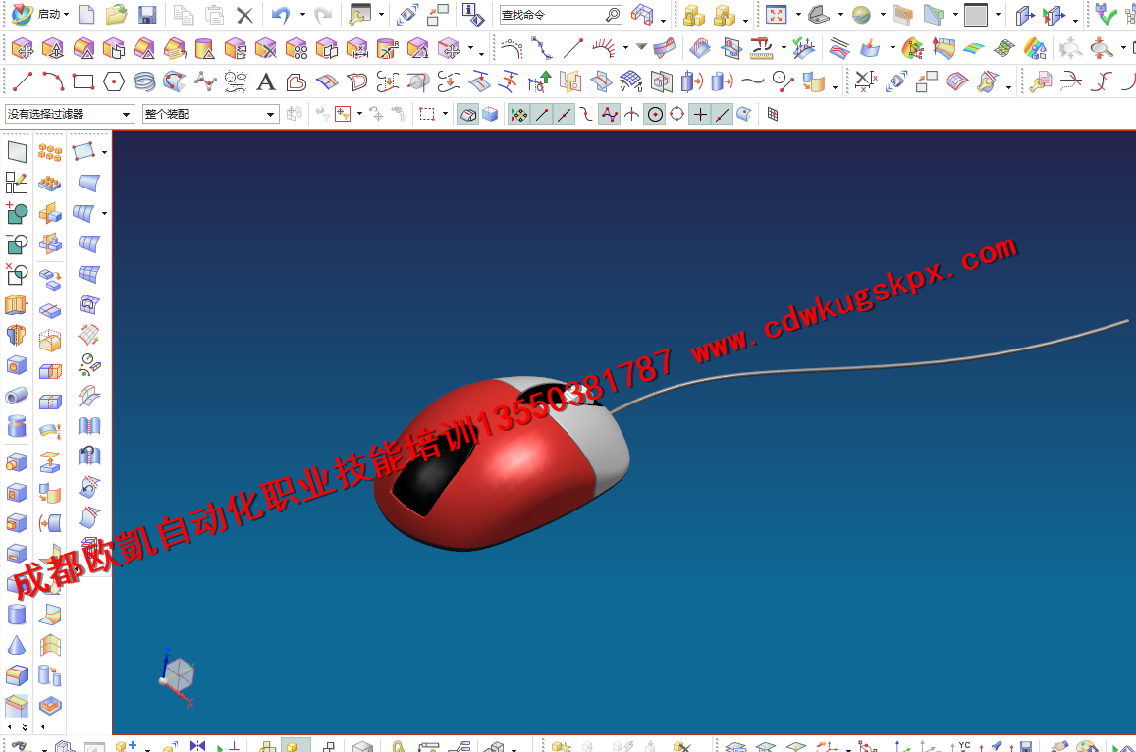Select the Line tool in the curve toolbar
The width and height of the screenshot is (1136, 752).
click(23, 81)
